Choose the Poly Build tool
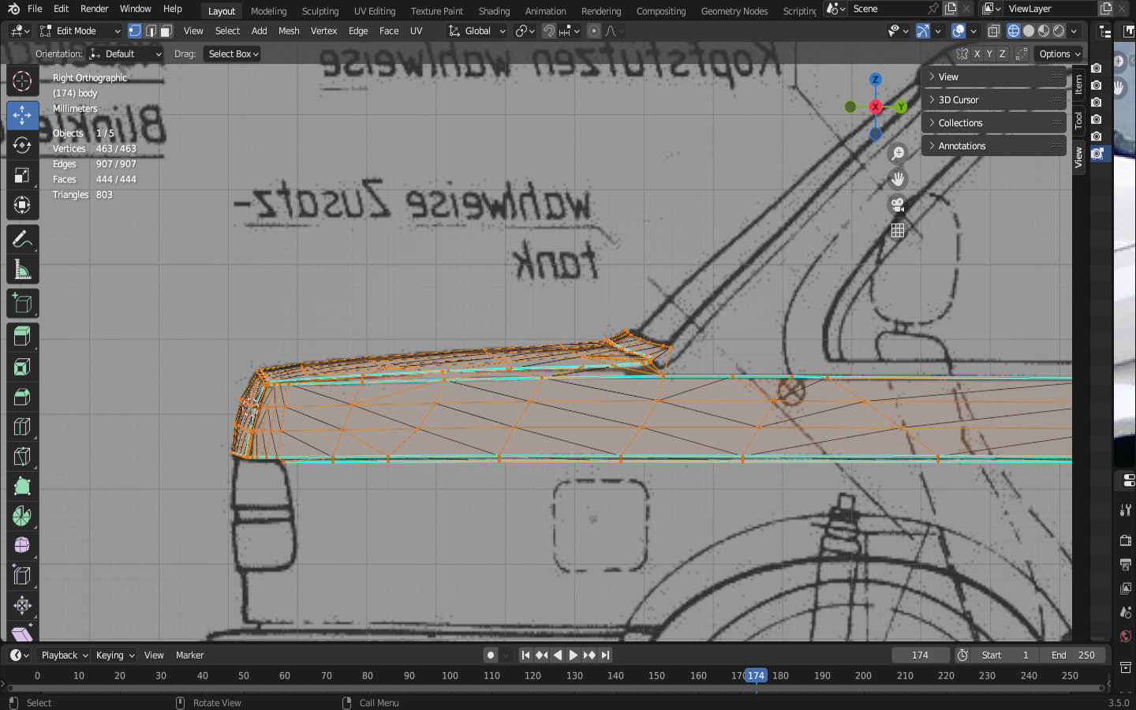This screenshot has width=1136, height=710. pos(22,487)
